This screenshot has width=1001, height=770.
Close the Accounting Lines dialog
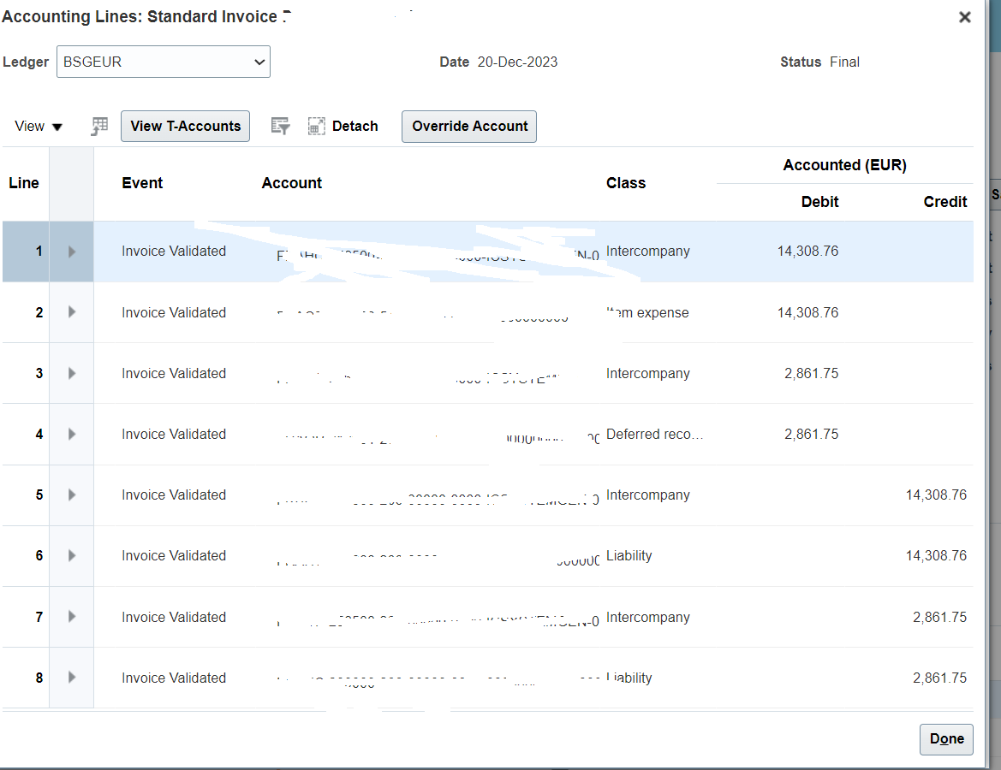(x=964, y=16)
